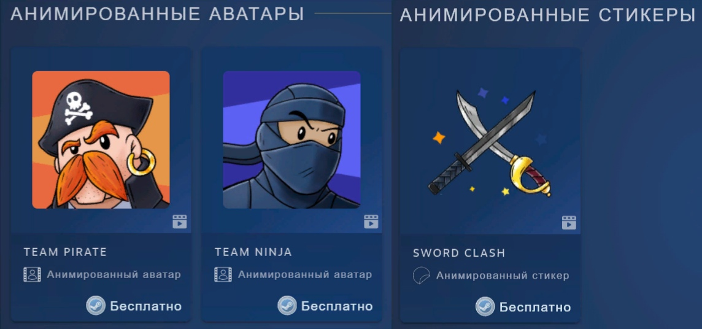Screen dimensions: 702x329
Task: Open the Анимированные аватары section heading
Action: 157,14
